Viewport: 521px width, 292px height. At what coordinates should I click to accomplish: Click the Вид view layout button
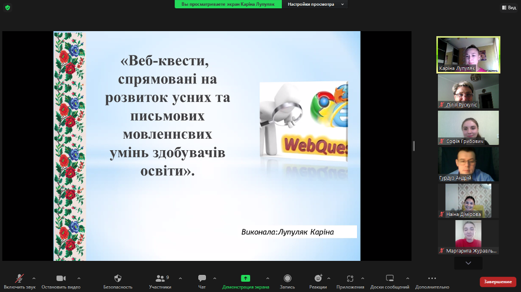508,7
